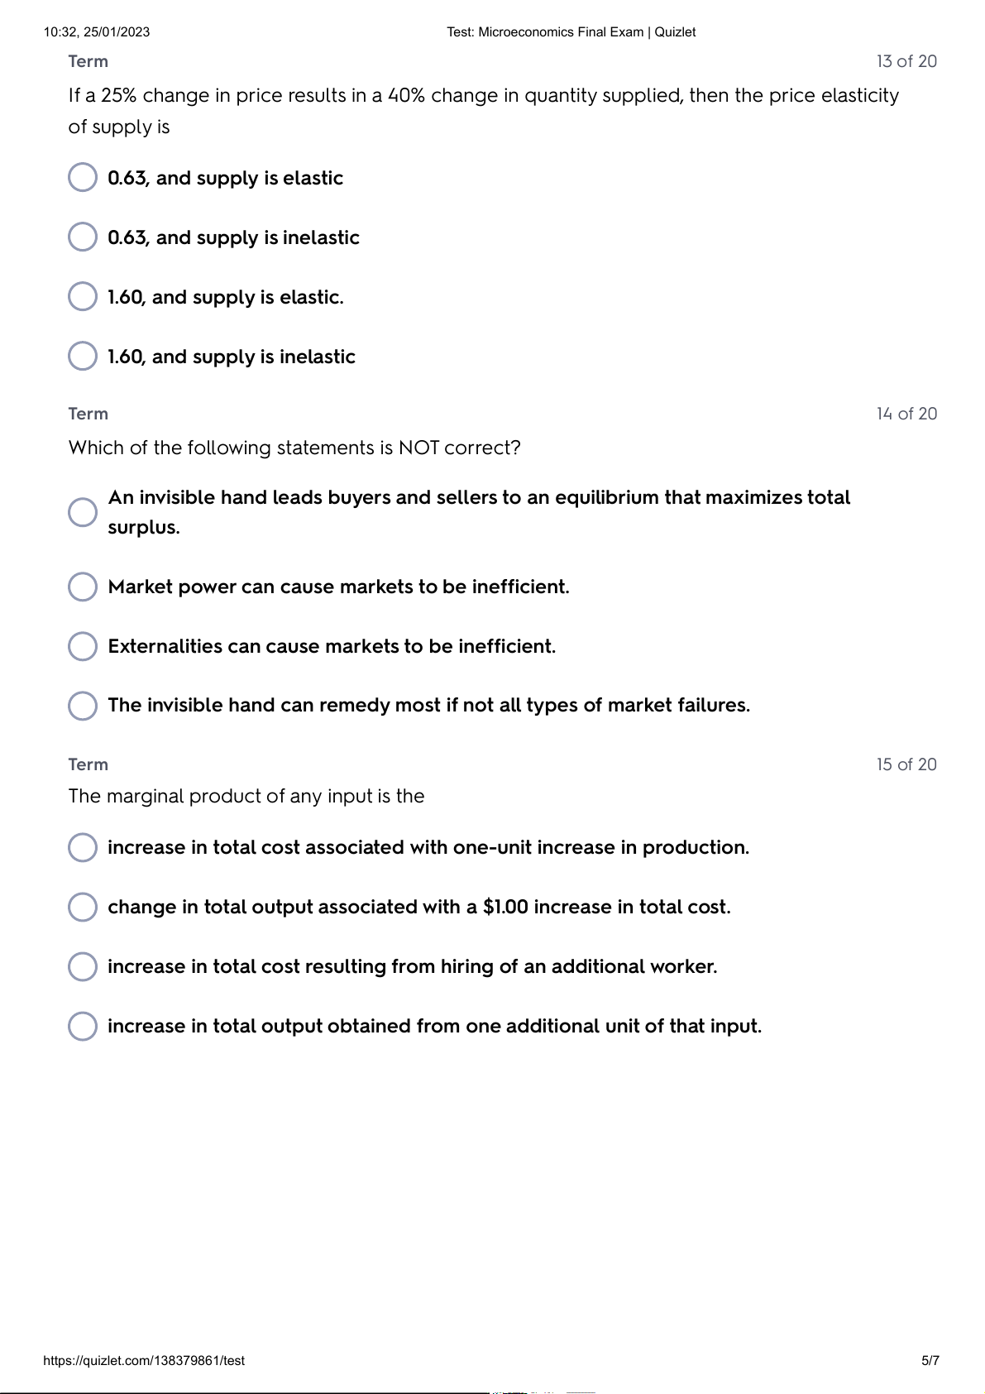Select 'invisible hand can remedy' market failures option
This screenshot has height=1394, width=985.
pyautogui.click(x=83, y=706)
